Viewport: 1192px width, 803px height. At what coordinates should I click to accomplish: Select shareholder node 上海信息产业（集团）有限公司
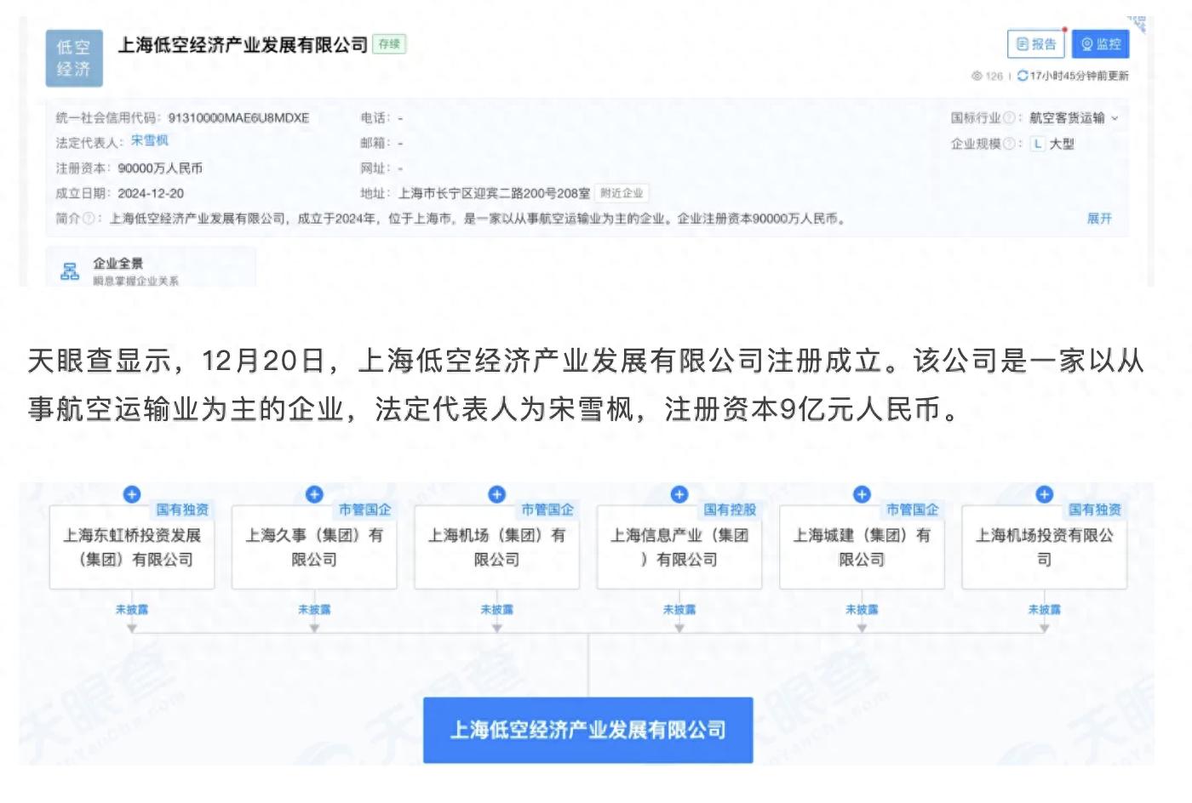679,547
